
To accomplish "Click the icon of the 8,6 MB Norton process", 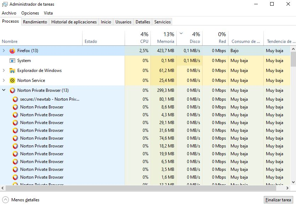I will [x=15, y=107].
